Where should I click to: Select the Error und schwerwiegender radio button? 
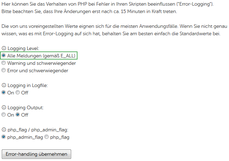pos(4,70)
